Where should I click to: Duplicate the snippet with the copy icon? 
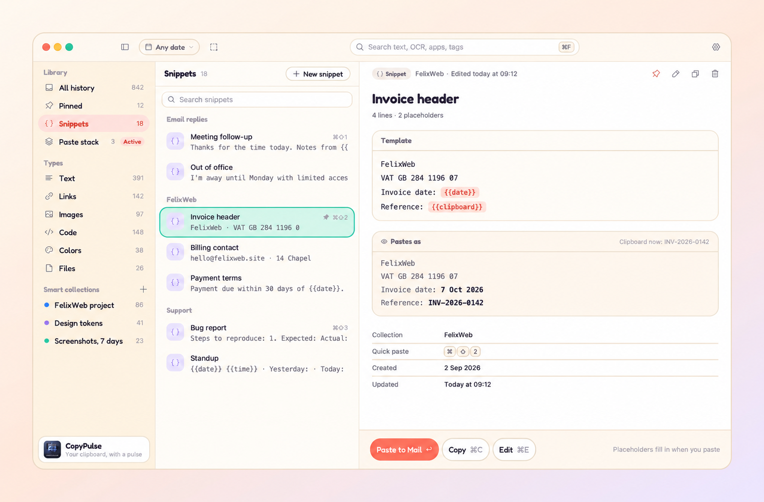coord(695,74)
